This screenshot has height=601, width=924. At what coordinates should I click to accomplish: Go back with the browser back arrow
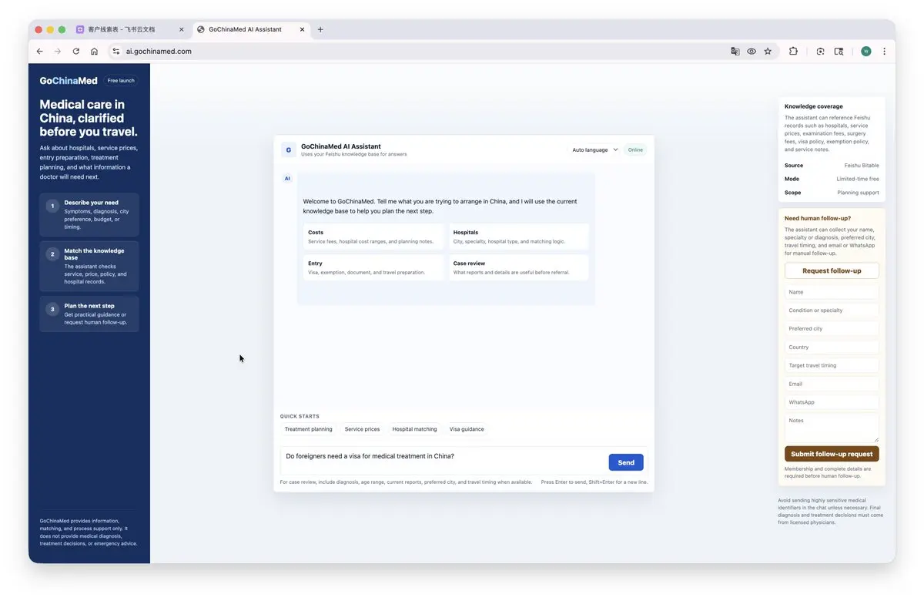pos(40,52)
